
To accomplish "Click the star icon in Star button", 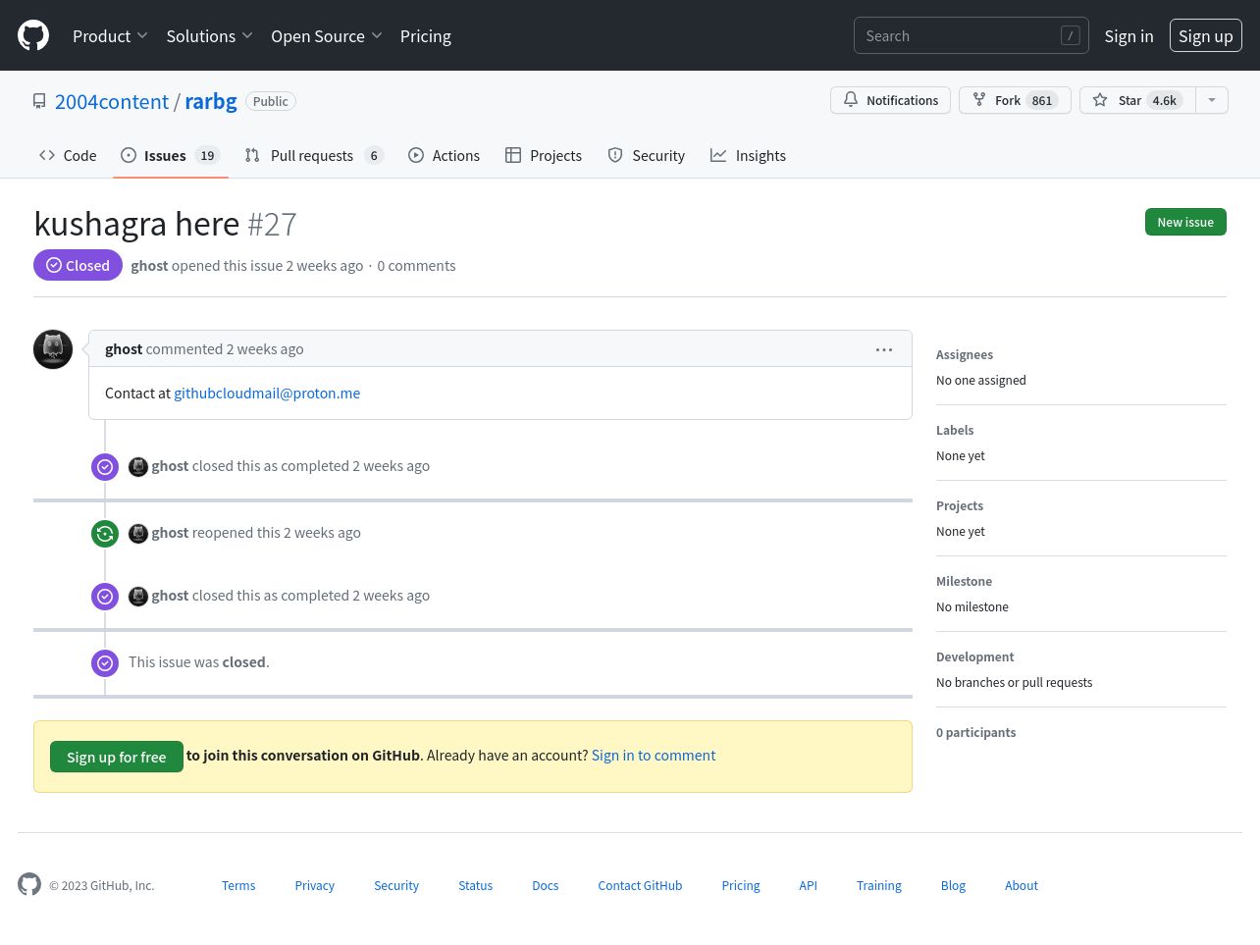I will (1100, 100).
